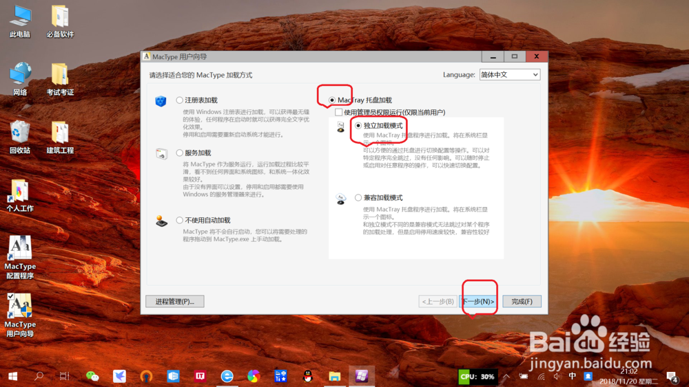Open 建筑工程 desktop folder
Screen dimensions: 689x387
60,137
